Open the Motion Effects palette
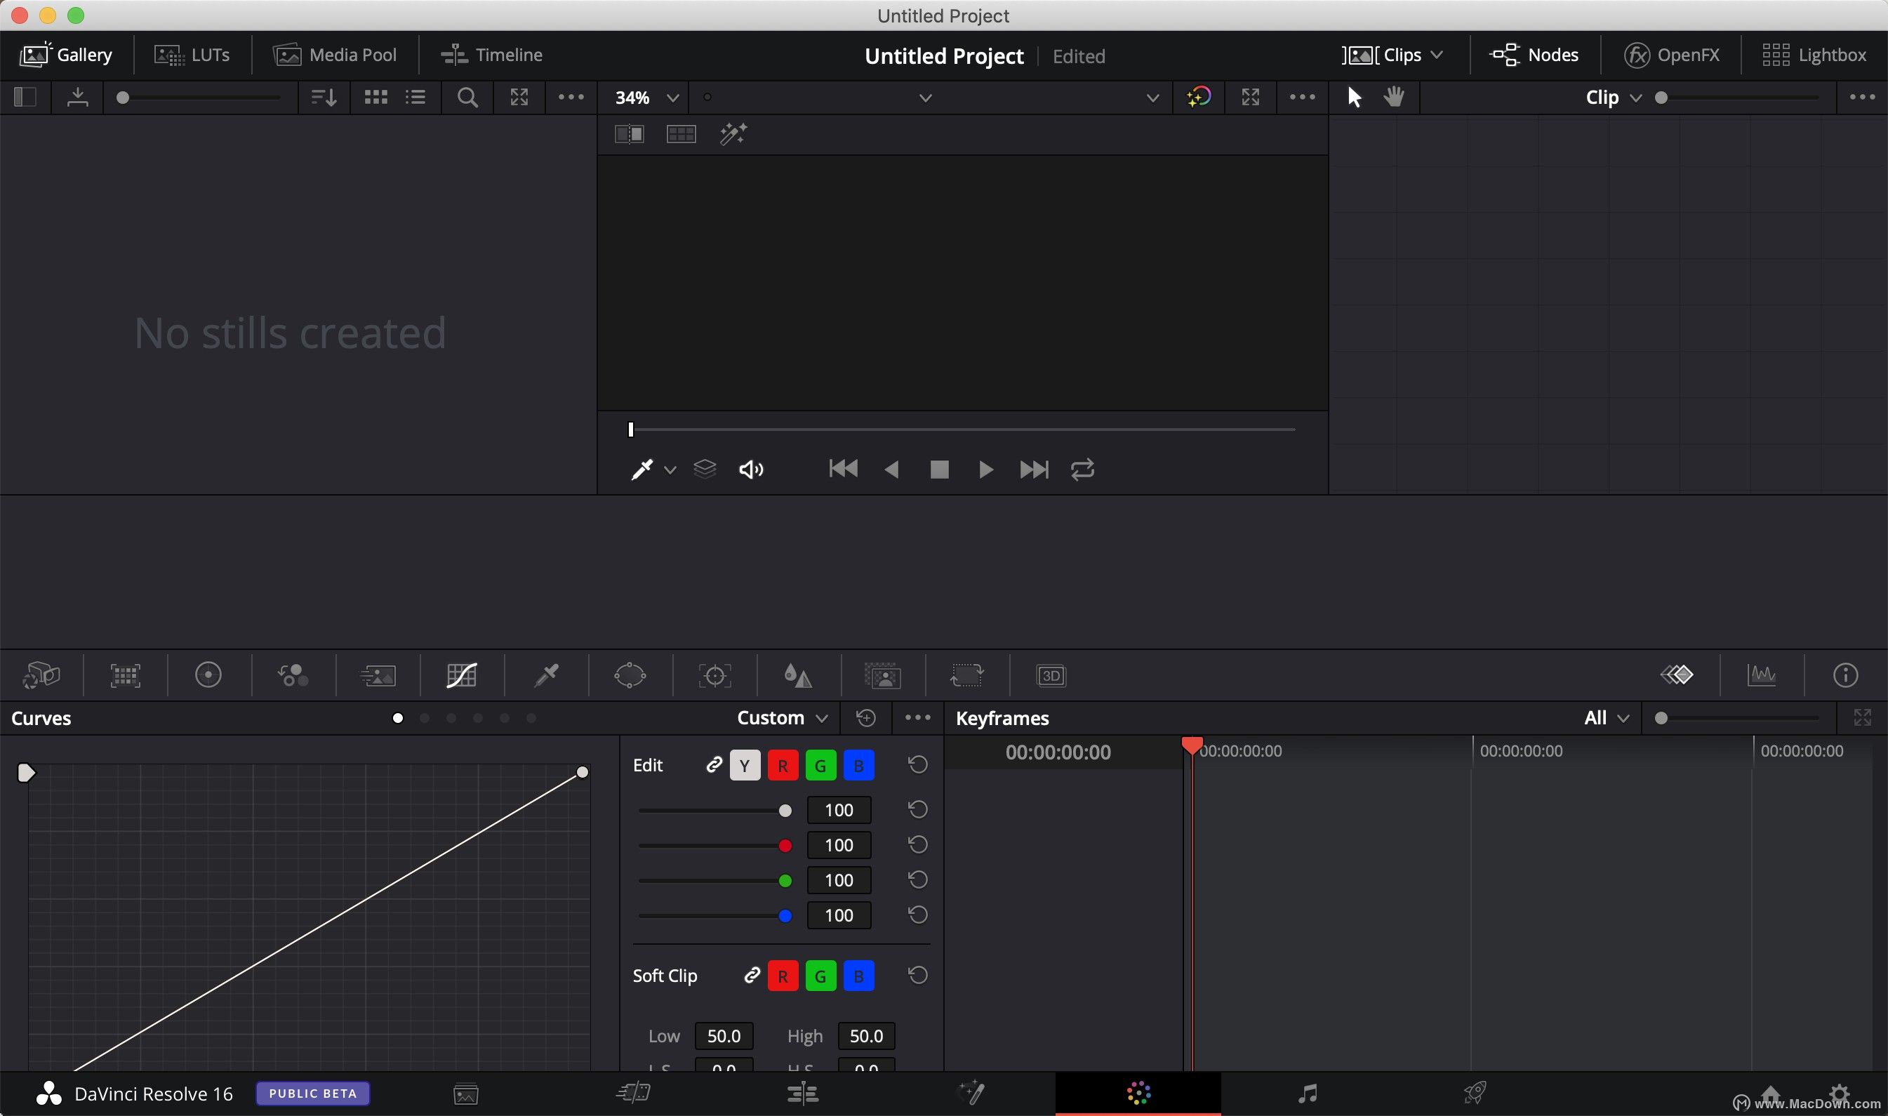Viewport: 1888px width, 1116px height. [378, 675]
